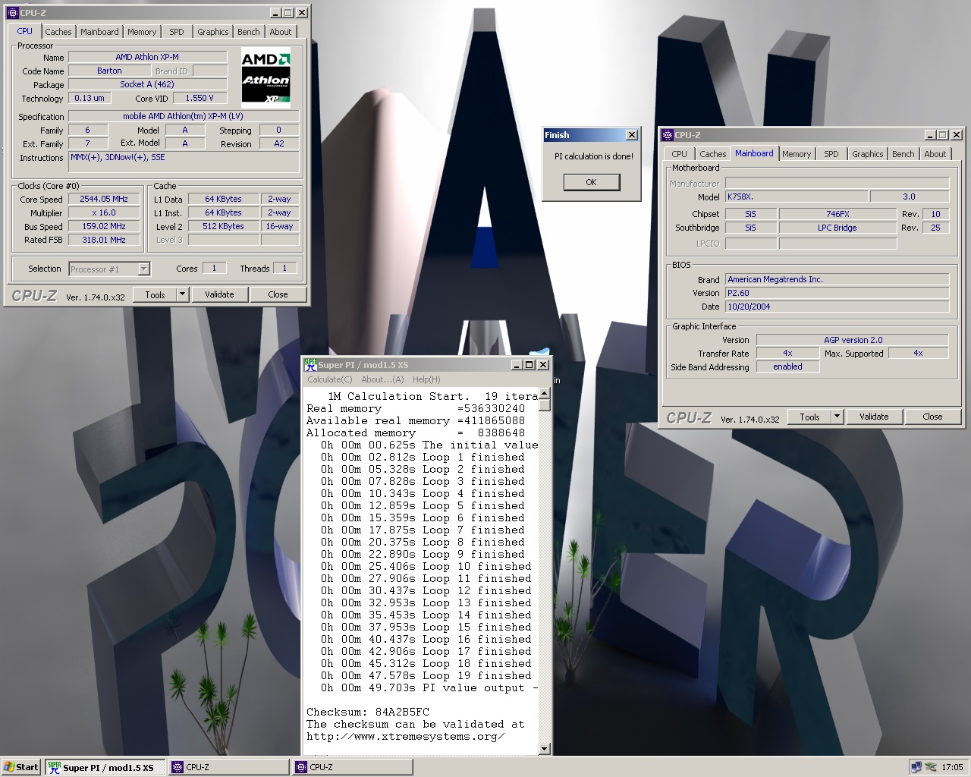The height and width of the screenshot is (777, 971).
Task: Switch to About tab in right CPU-Z window
Action: pos(935,154)
